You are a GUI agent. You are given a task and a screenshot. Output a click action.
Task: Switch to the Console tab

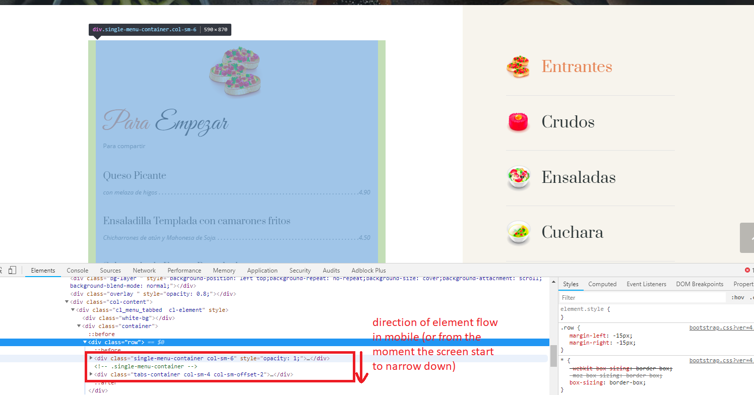[77, 271]
